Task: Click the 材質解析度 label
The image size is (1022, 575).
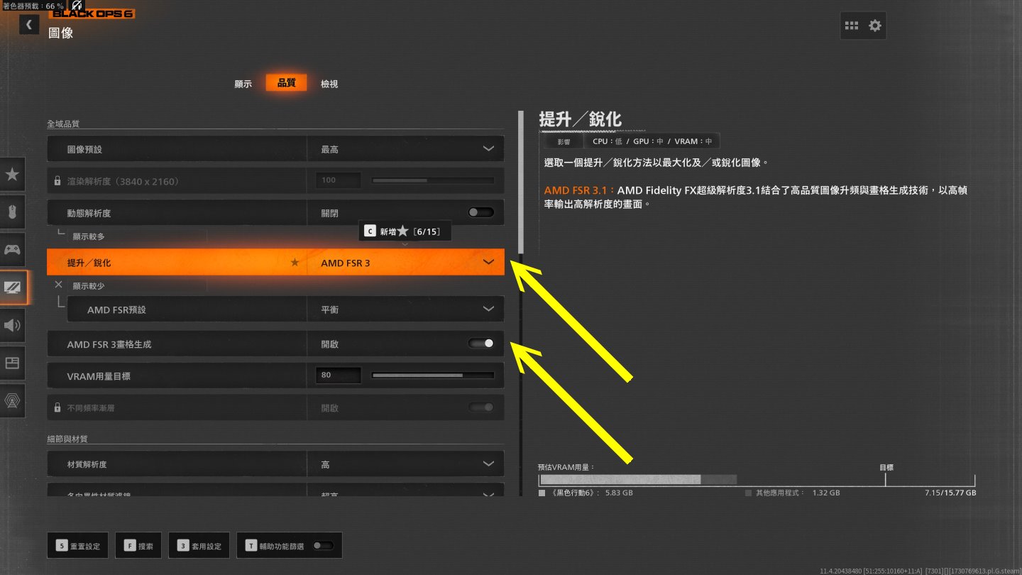Action: click(87, 464)
